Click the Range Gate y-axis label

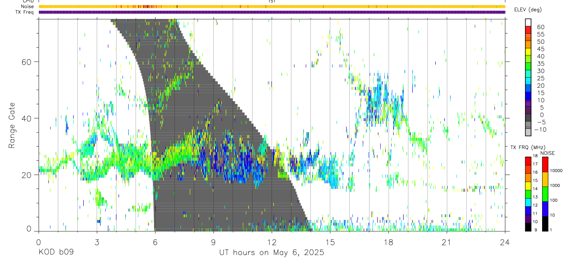[x=11, y=125]
